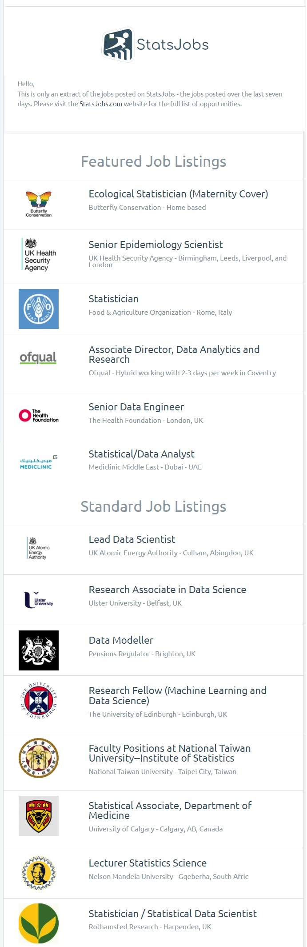Viewport: 307px width, 947px height.
Task: Click the Ulster University logo
Action: click(39, 600)
